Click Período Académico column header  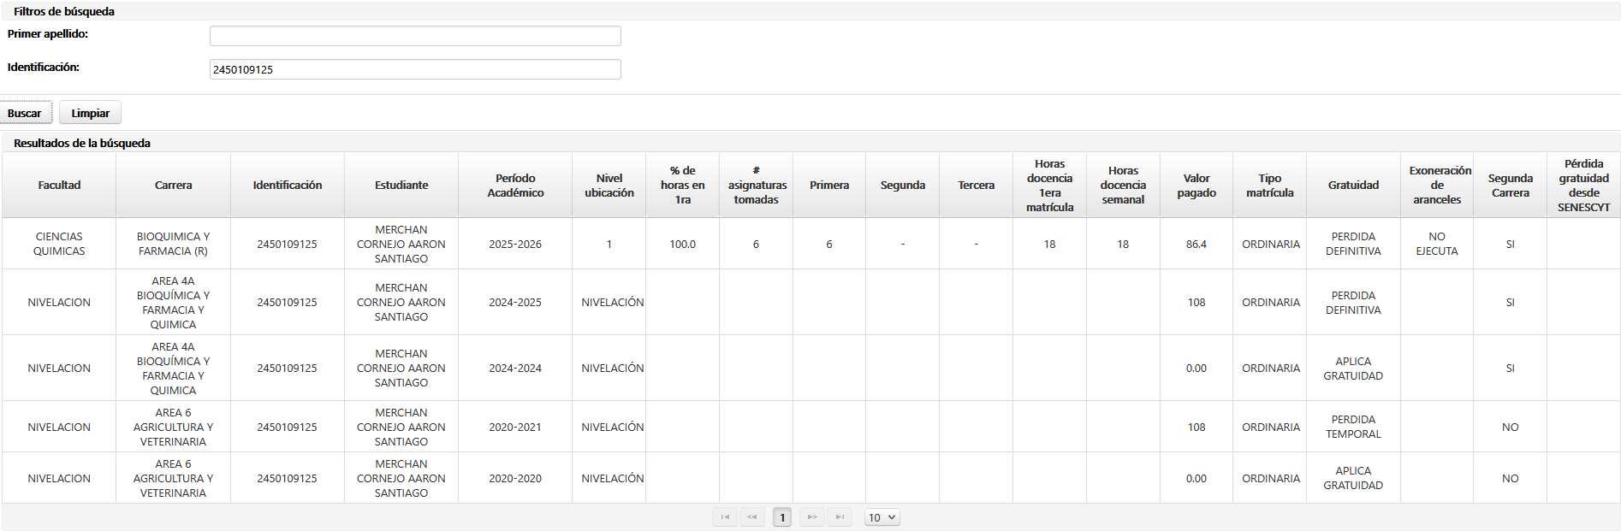[x=515, y=186]
